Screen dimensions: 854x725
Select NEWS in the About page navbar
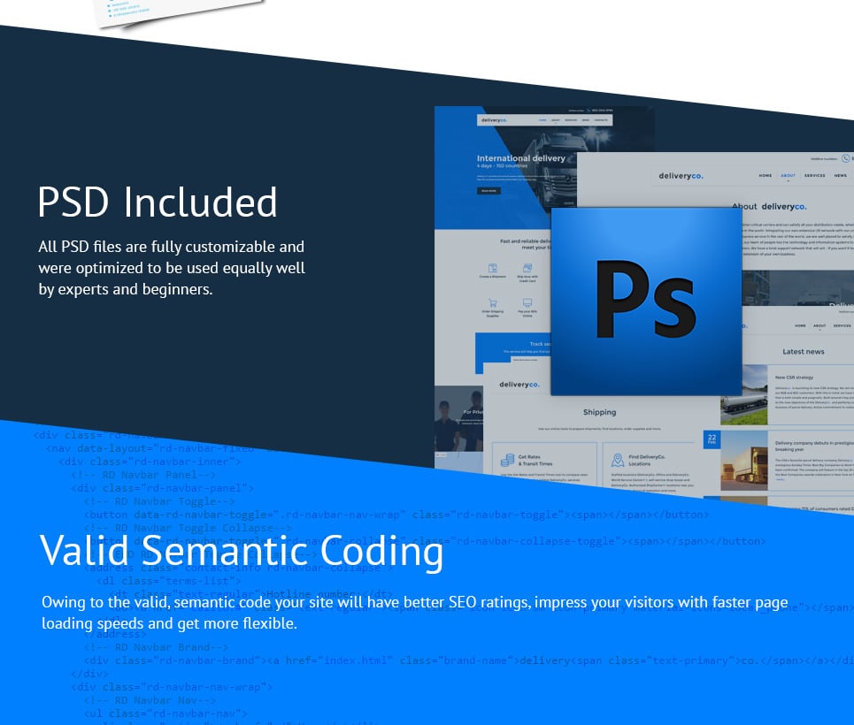point(840,176)
